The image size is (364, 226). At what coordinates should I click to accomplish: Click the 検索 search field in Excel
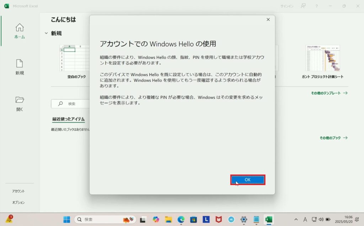click(x=70, y=104)
